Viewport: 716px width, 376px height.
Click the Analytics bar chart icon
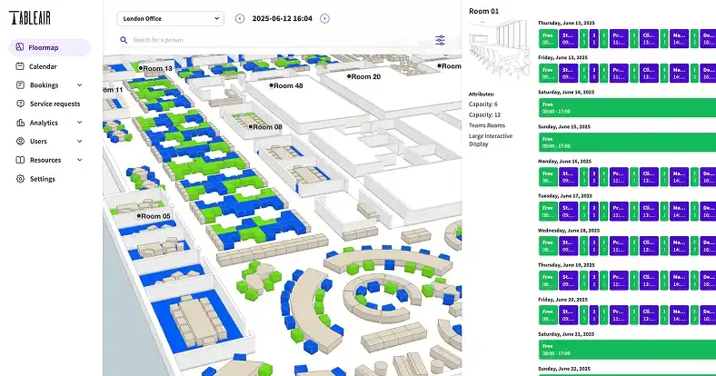(x=20, y=123)
